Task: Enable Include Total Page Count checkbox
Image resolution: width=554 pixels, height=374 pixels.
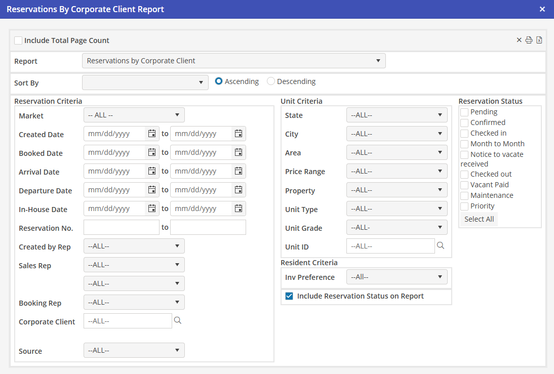Action: pos(18,40)
